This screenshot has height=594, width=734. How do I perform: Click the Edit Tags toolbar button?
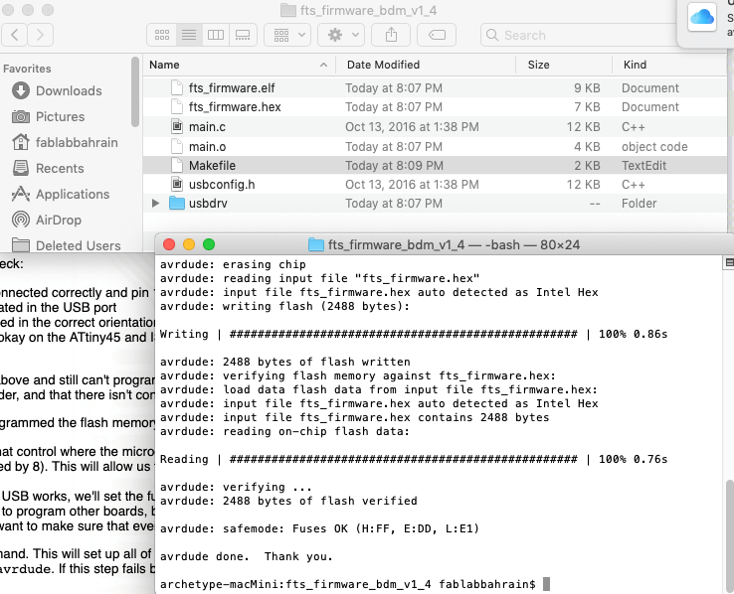(437, 35)
